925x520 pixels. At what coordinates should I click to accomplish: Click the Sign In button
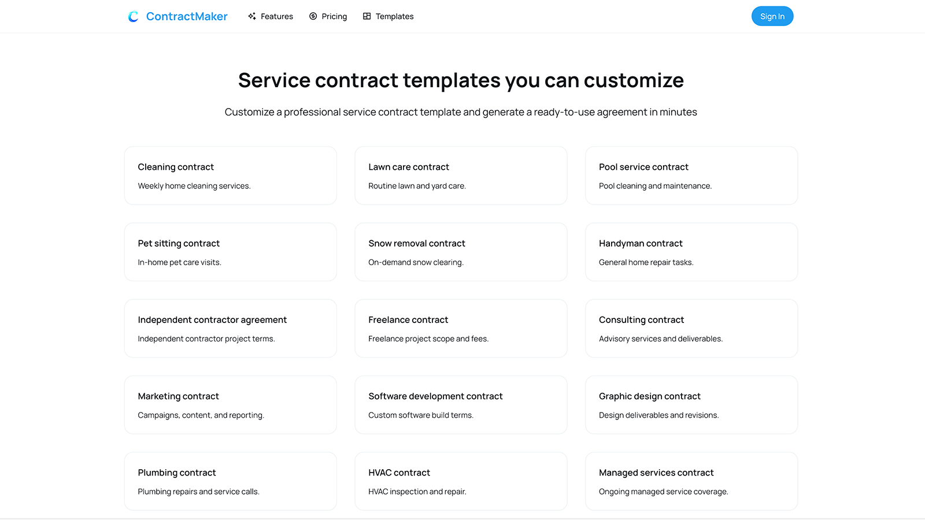point(772,16)
